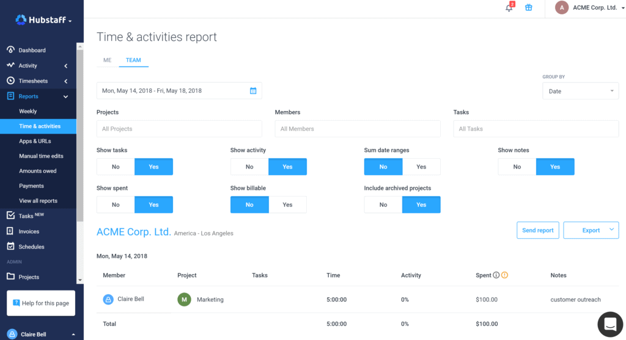The width and height of the screenshot is (626, 340).
Task: Open the notifications bell
Action: (x=509, y=7)
